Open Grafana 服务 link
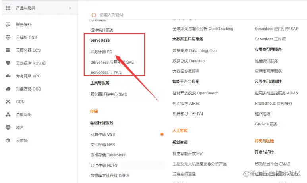Image resolution: width=307 pixels, height=183 pixels. (x=266, y=124)
